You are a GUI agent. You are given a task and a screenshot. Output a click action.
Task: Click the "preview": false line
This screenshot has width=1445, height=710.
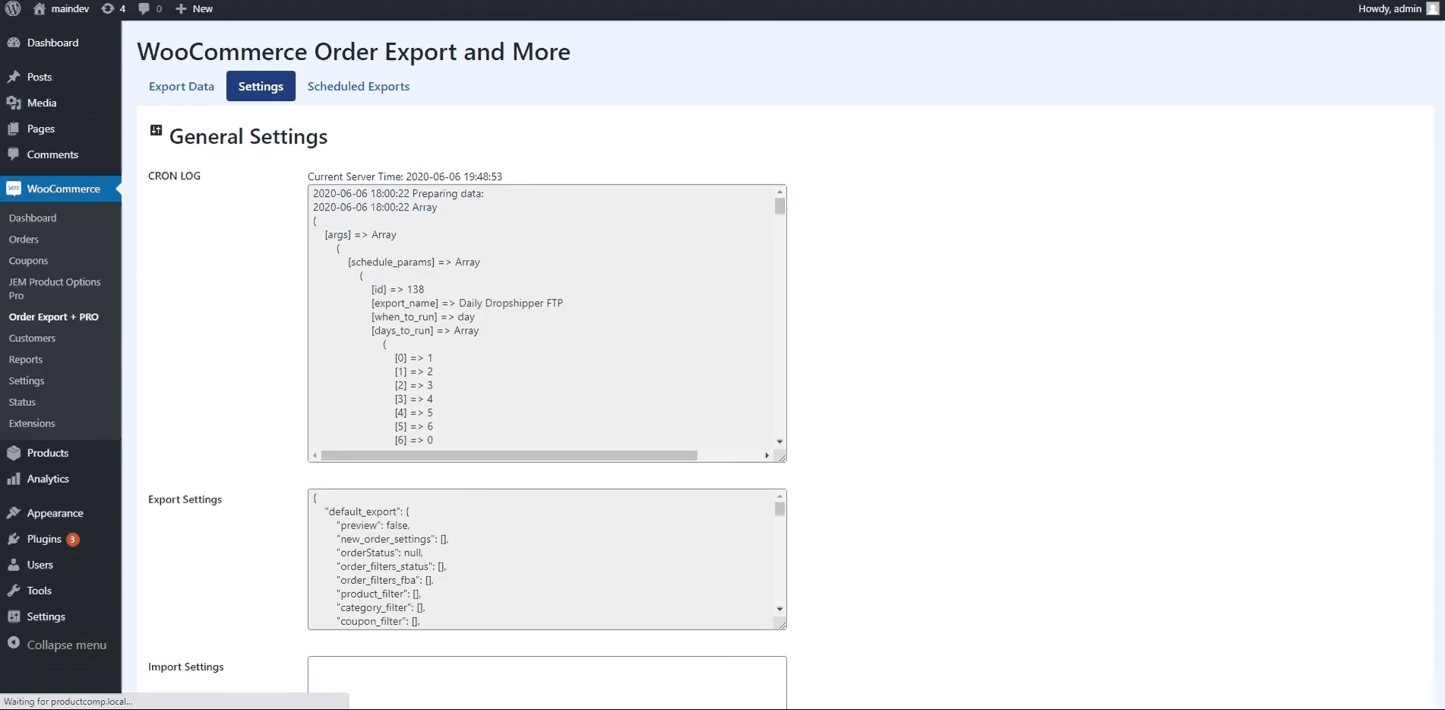click(x=374, y=525)
